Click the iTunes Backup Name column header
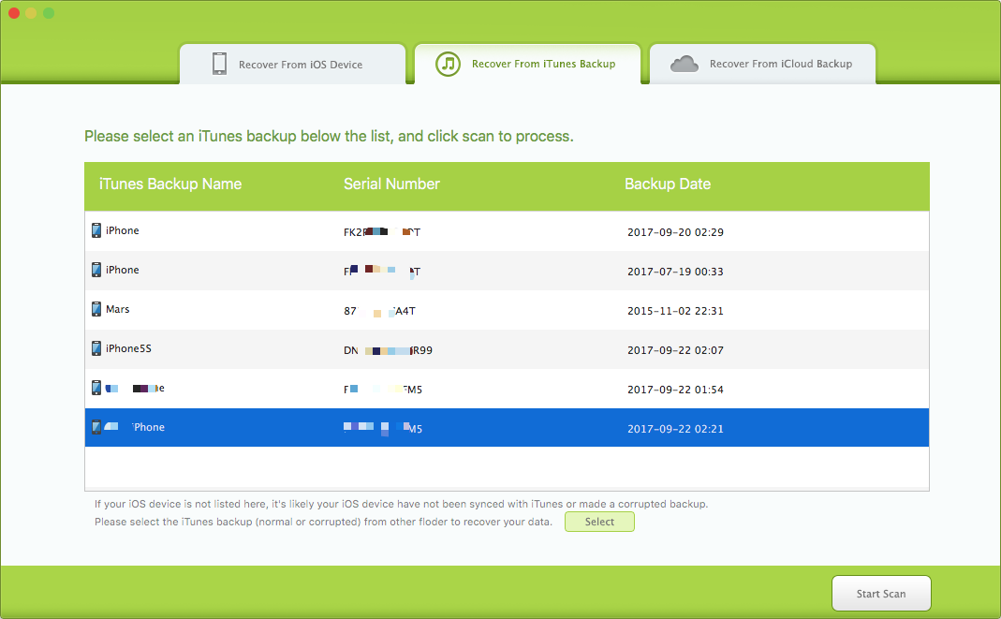This screenshot has height=619, width=1001. (170, 184)
